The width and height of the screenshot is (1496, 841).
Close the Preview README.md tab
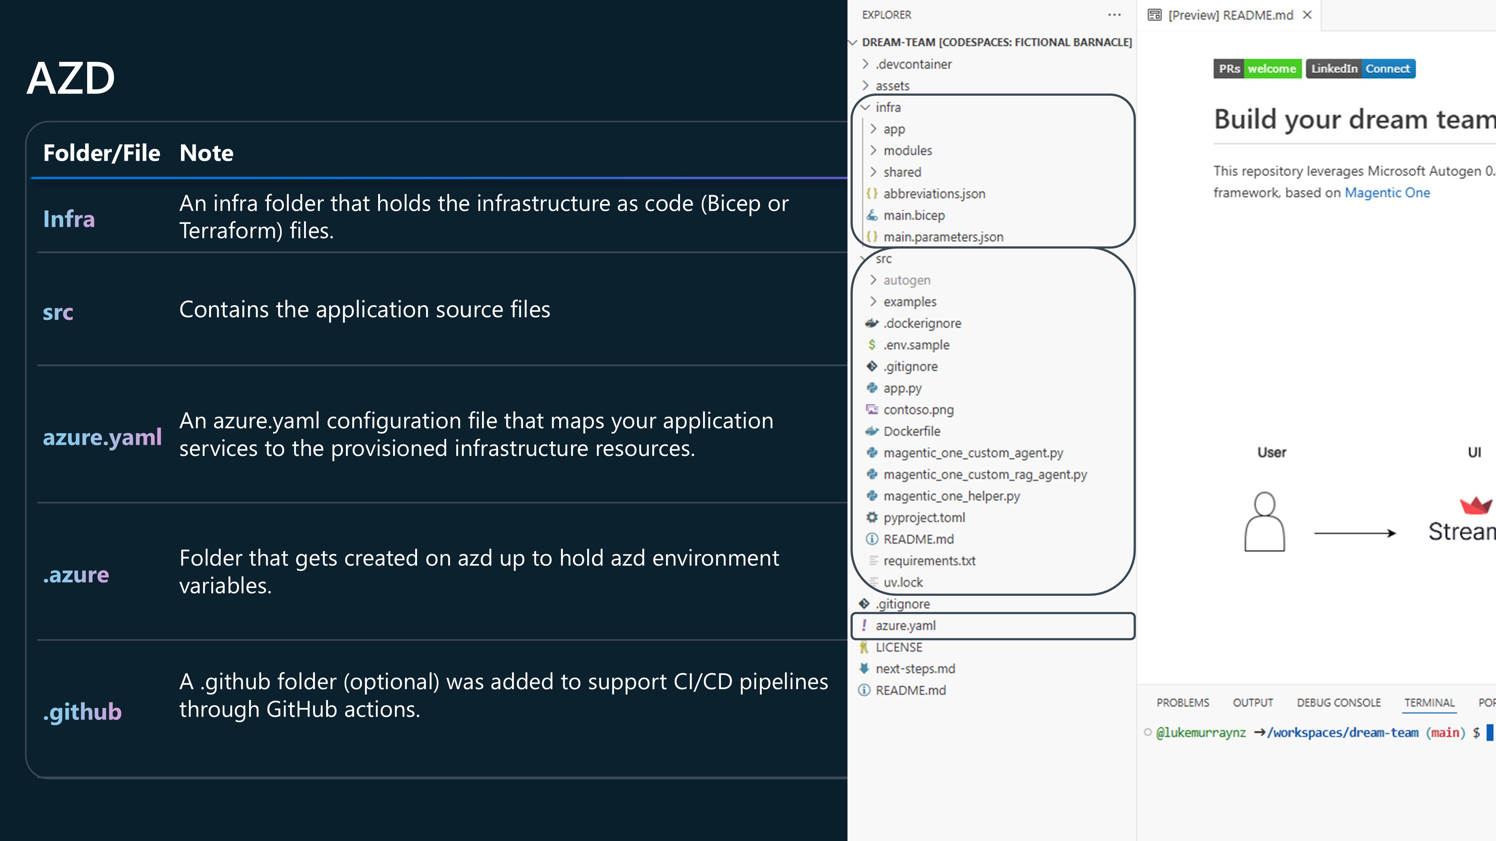coord(1307,15)
